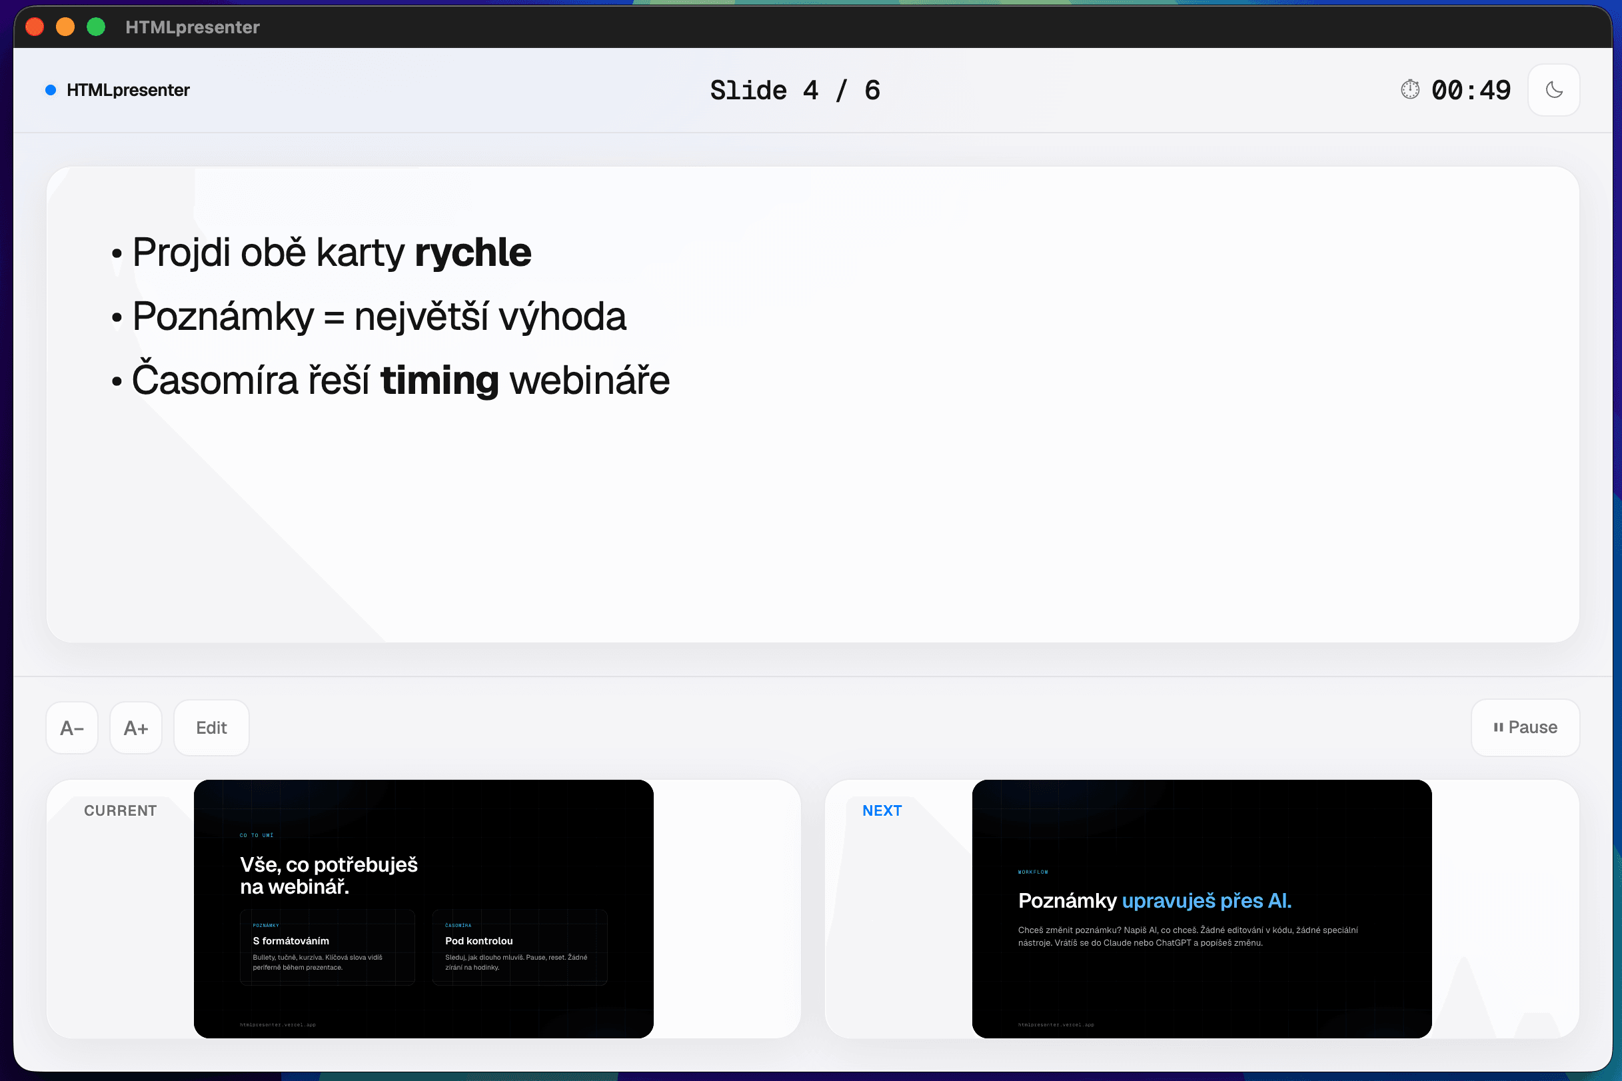Image resolution: width=1622 pixels, height=1081 pixels.
Task: Click the note 'Projdi obě karty rychle'
Action: (331, 253)
